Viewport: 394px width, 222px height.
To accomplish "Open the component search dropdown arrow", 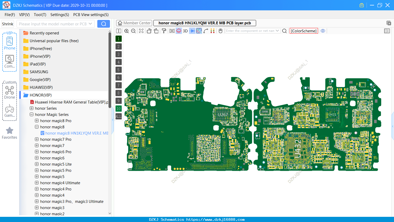I will (x=278, y=31).
